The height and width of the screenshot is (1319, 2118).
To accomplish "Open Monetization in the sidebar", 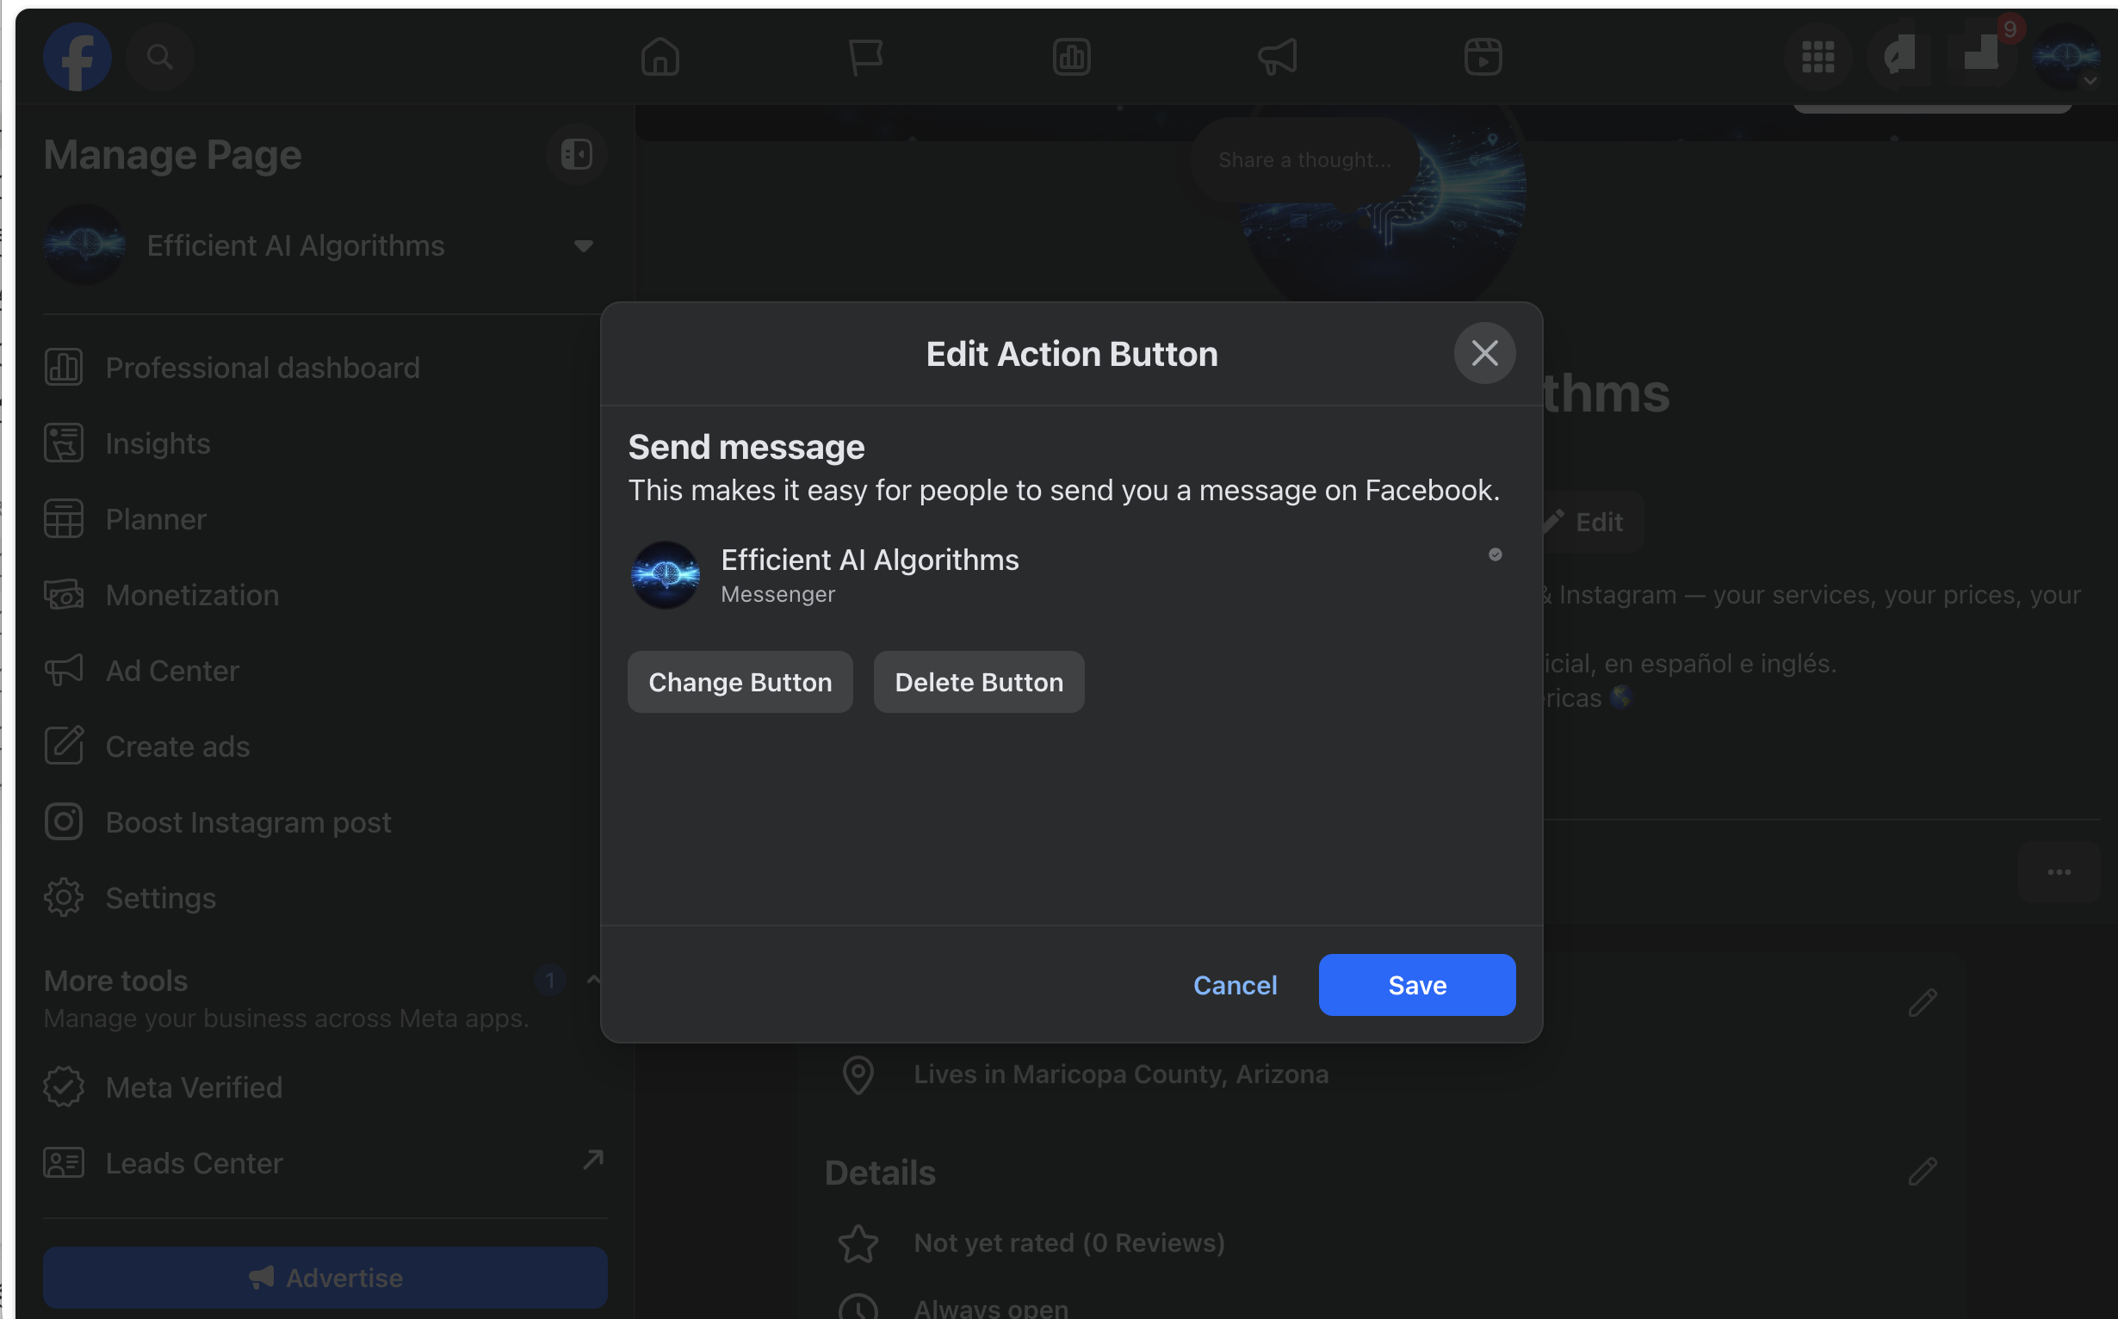I will click(325, 595).
